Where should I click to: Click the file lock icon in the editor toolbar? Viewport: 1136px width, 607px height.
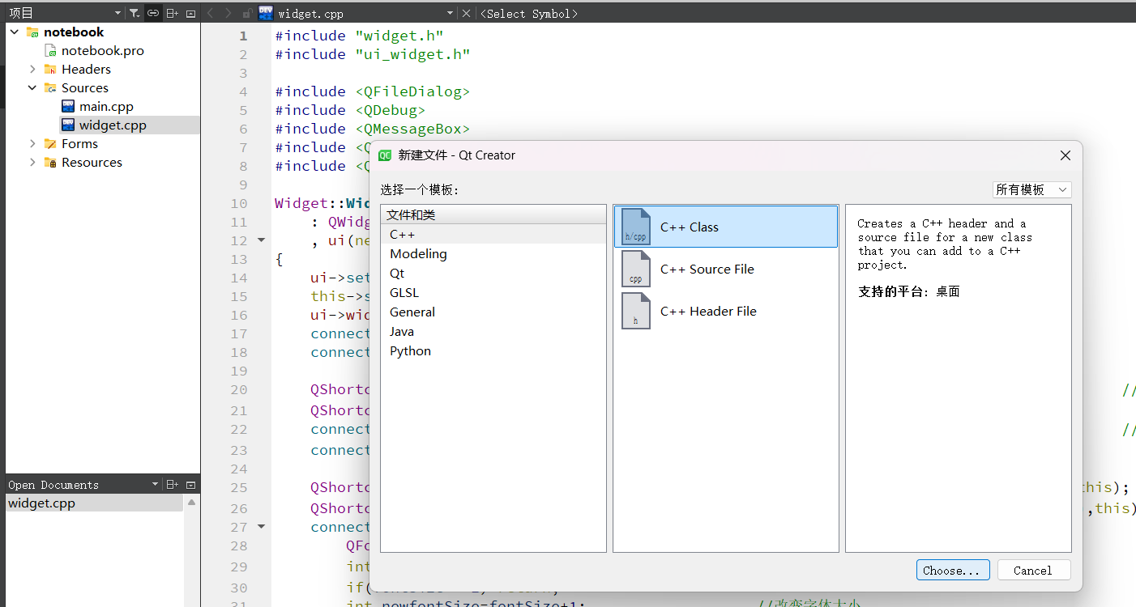(x=247, y=13)
